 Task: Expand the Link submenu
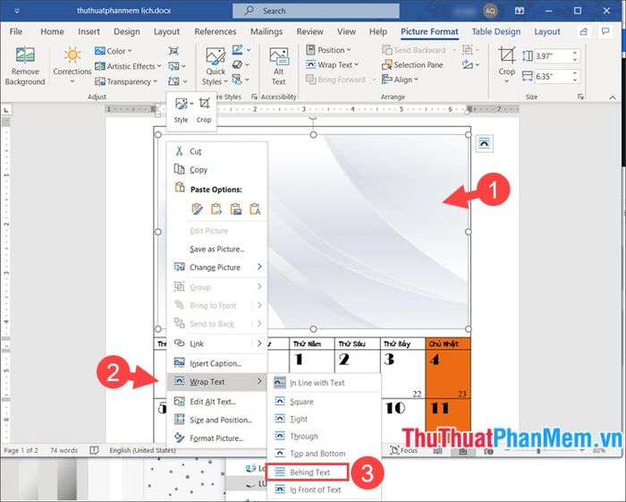point(216,344)
